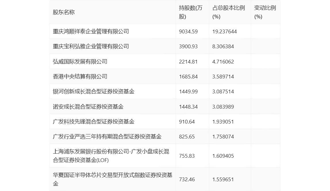Click shares value 9034.59

[188, 32]
